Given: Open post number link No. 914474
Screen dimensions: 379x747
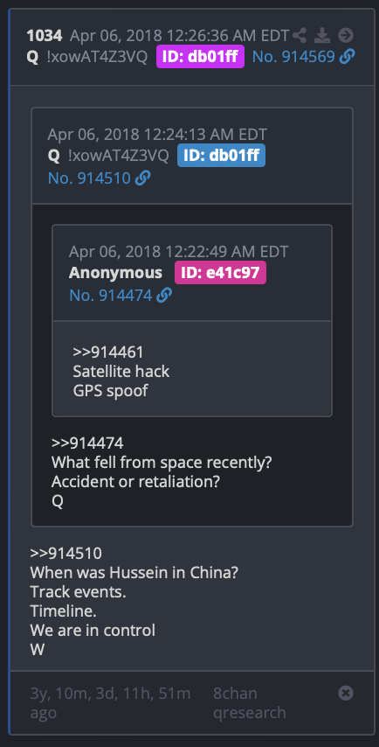Looking at the screenshot, I should 110,296.
